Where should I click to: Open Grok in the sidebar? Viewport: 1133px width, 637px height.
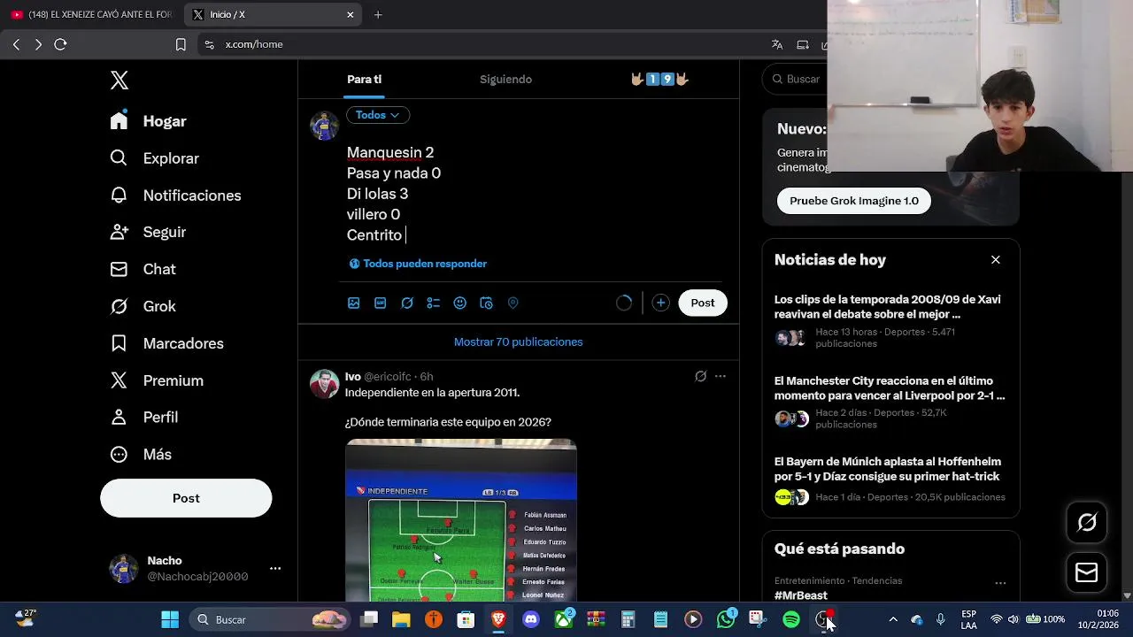(143, 306)
